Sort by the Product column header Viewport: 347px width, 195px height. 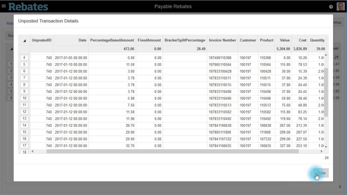coord(266,40)
